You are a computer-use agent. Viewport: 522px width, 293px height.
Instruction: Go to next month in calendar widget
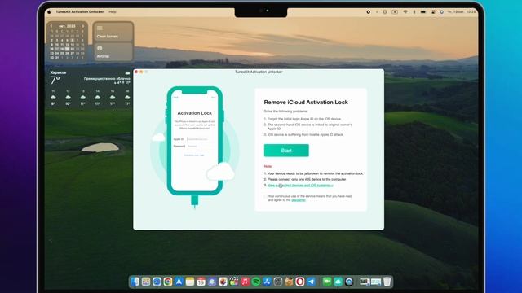click(x=83, y=26)
